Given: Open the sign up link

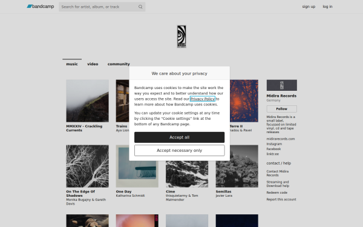Looking at the screenshot, I should (309, 7).
